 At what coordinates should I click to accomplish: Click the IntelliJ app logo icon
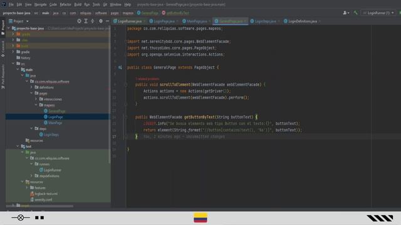pyautogui.click(x=4, y=4)
